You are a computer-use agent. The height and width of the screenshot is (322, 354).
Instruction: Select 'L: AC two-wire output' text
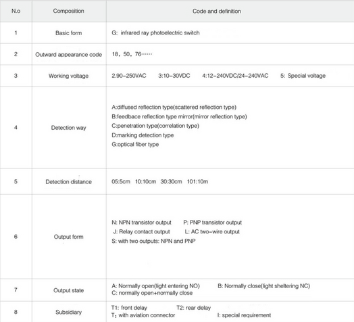coord(212,232)
